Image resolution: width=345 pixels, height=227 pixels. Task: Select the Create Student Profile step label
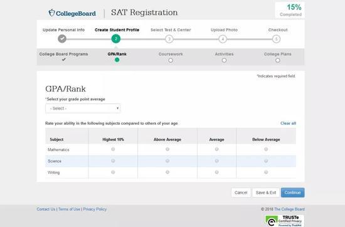point(117,30)
